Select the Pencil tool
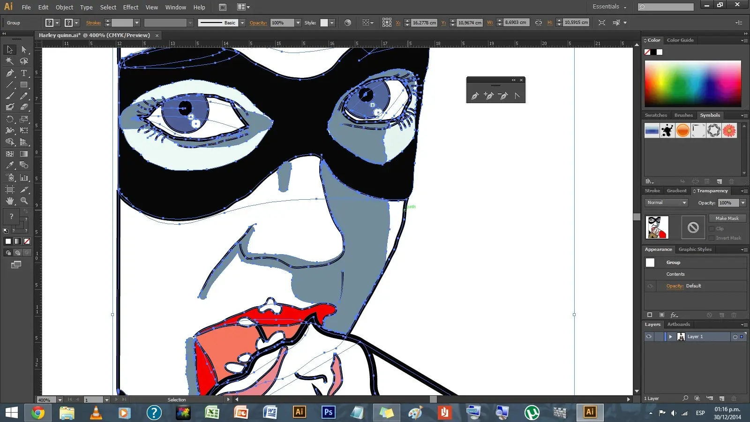Image resolution: width=750 pixels, height=422 pixels. [24, 96]
